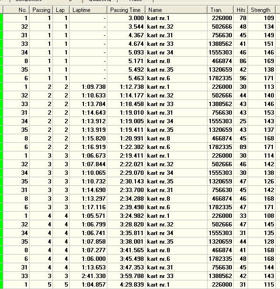
Task: Select passing time 4.367 cell
Action: point(126,35)
